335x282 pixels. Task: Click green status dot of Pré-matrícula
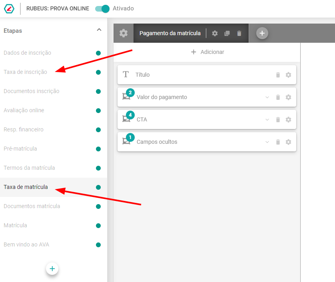point(98,149)
